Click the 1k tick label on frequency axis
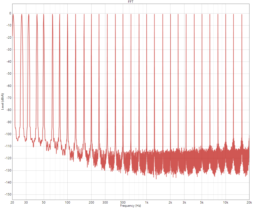Viewport: 256px width, 208px height. tap(146, 203)
